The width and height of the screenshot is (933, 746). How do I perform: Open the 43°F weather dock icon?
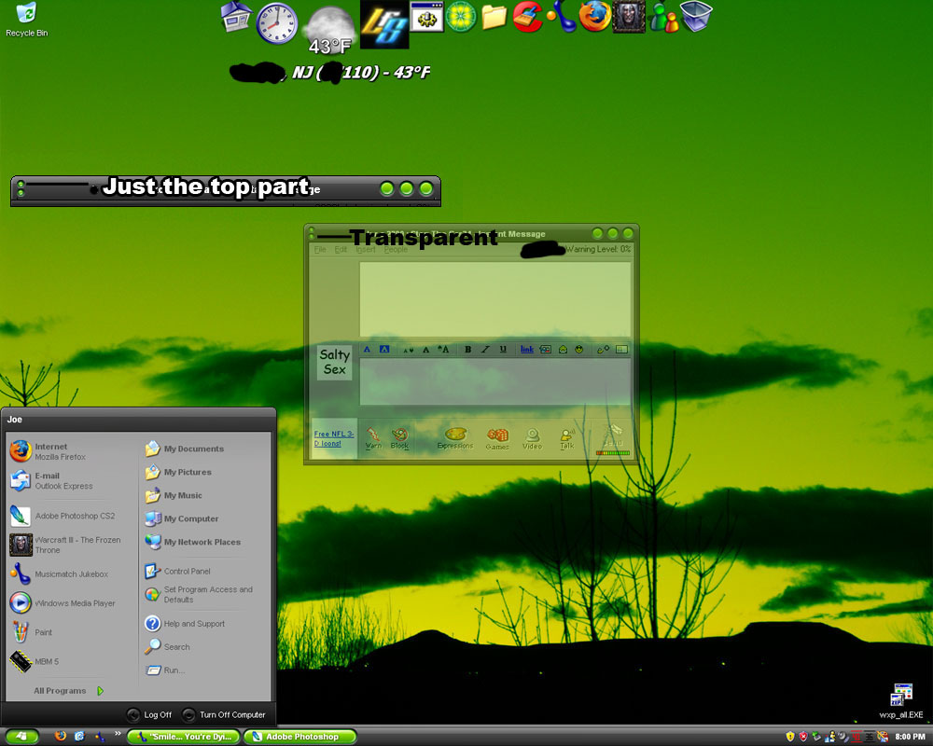pyautogui.click(x=329, y=31)
